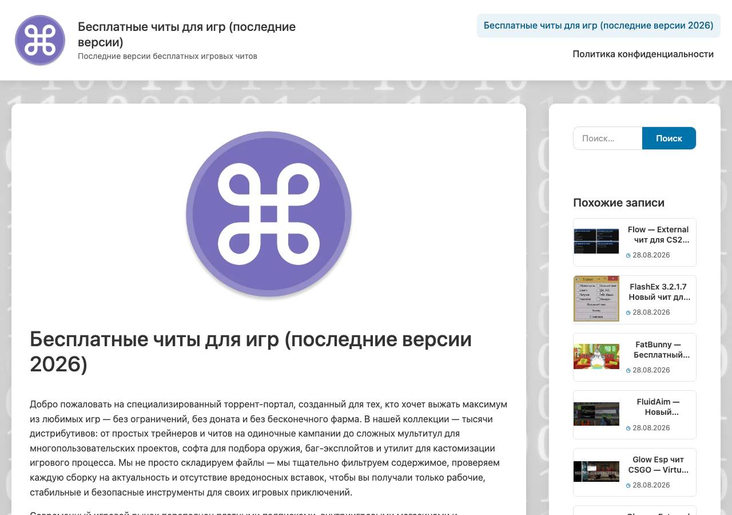Open the FluidAim post thumbnail
Viewport: 732px width, 515px height.
(596, 414)
